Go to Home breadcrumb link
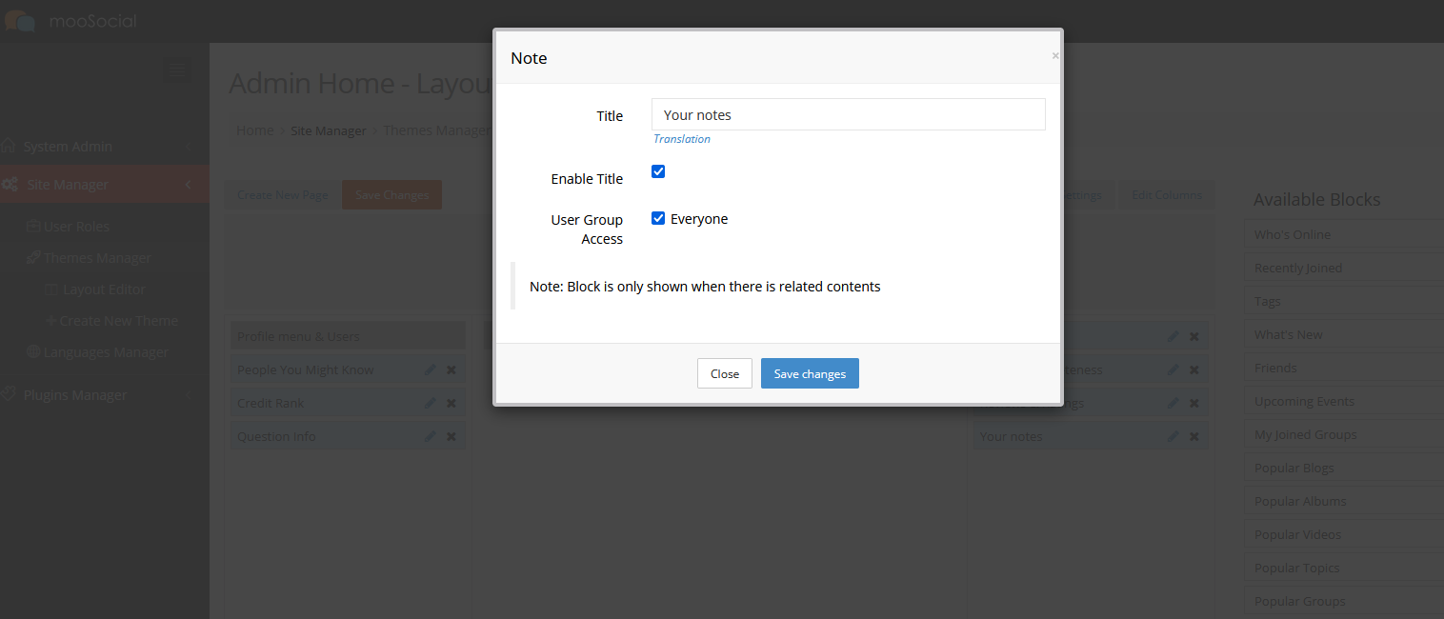1444x619 pixels. tap(255, 130)
